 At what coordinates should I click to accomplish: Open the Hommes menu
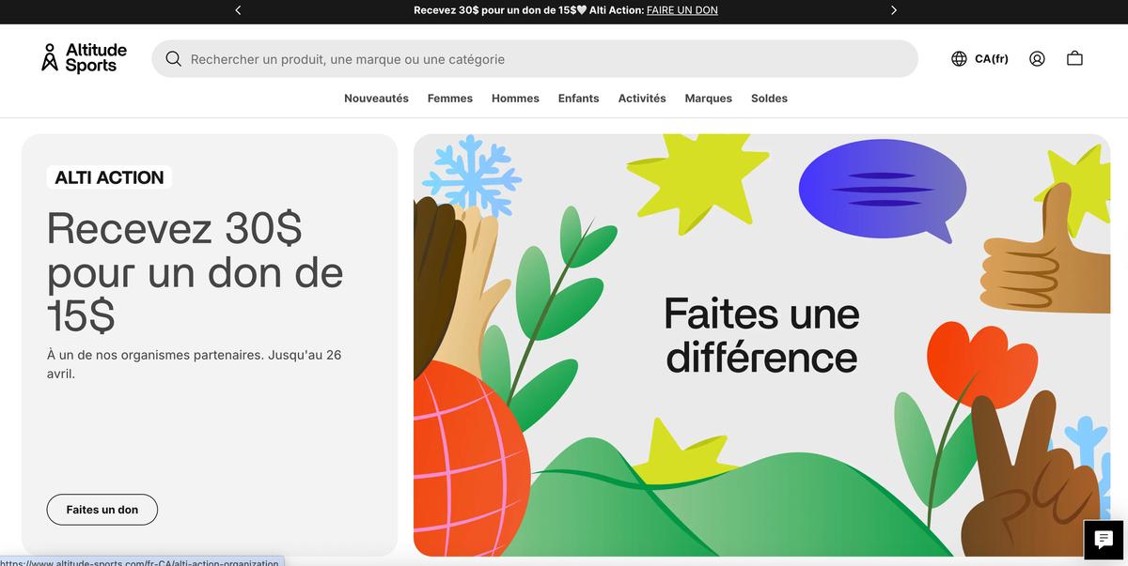pyautogui.click(x=515, y=99)
